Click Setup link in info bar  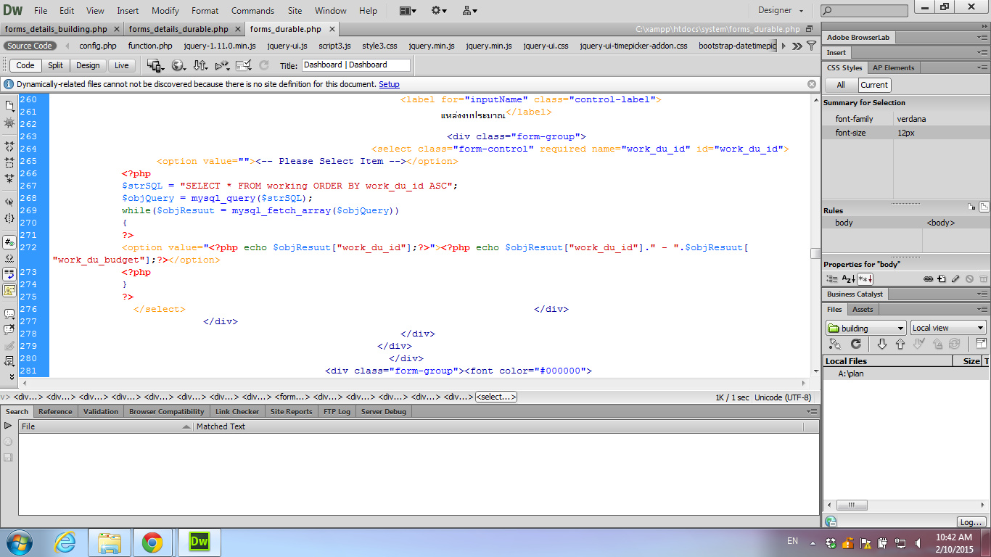(x=389, y=84)
